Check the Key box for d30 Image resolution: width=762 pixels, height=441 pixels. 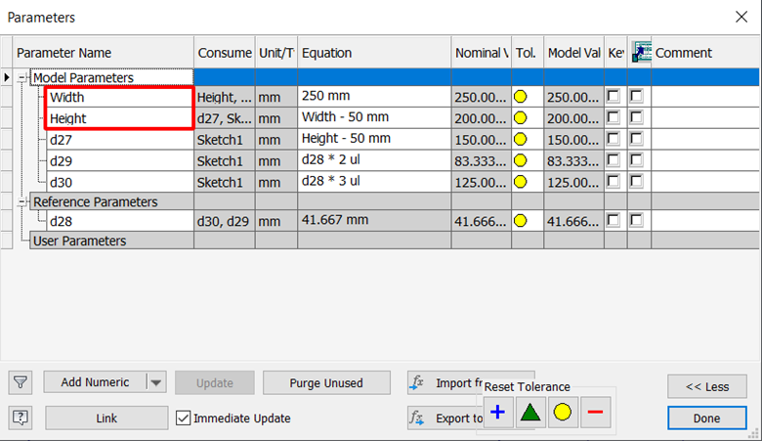click(614, 181)
